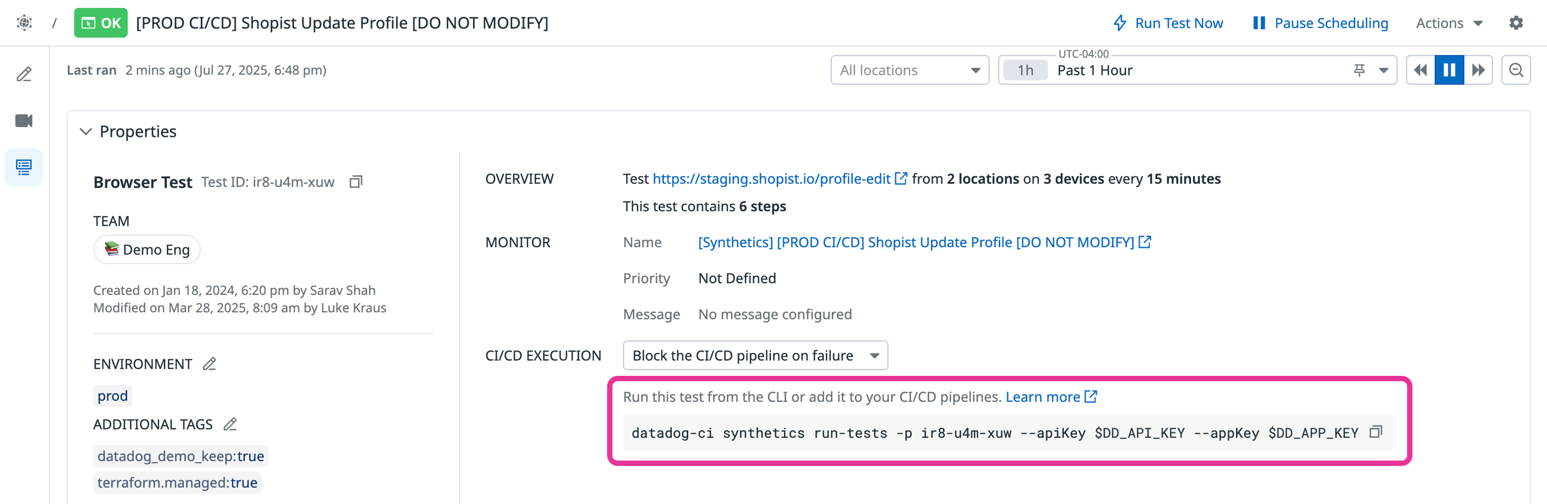Open the CI/CD execution rule dropdown

click(755, 356)
